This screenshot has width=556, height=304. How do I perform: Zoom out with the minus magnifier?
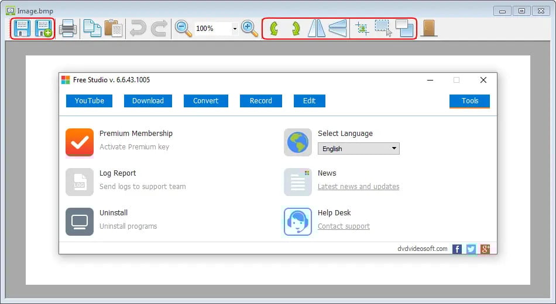pos(183,28)
